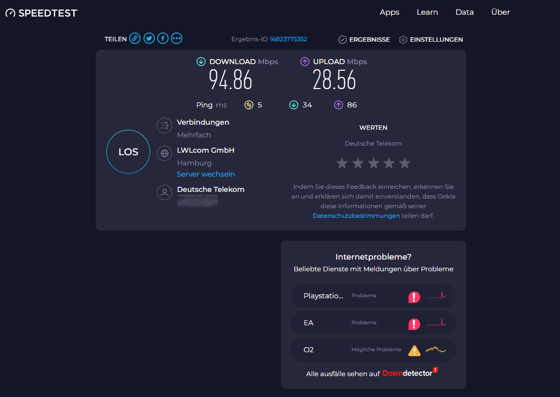Screen dimensions: 560x397
Task: Rate Deutsche Telekom five stars
Action: point(405,163)
